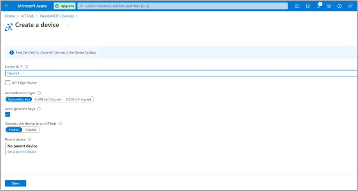The width and height of the screenshot is (358, 191).
Task: Click the Connect to IoT hub info icon
Action: (60, 123)
